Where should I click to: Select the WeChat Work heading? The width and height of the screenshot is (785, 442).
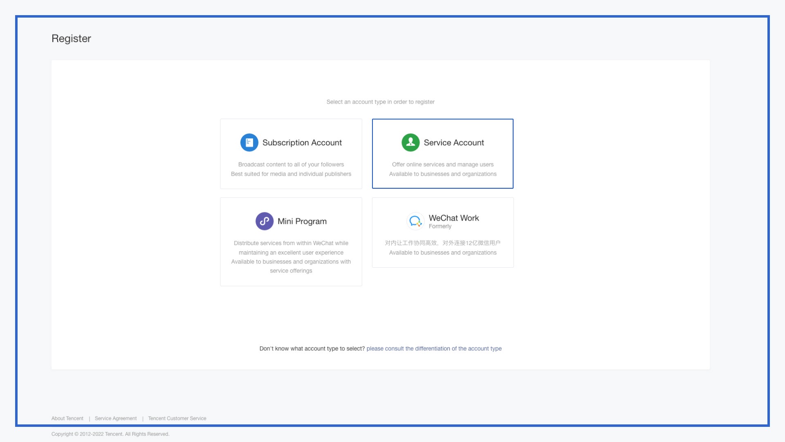(x=454, y=218)
